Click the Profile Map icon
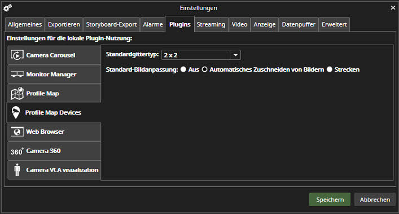This screenshot has width=399, height=214. [x=17, y=93]
